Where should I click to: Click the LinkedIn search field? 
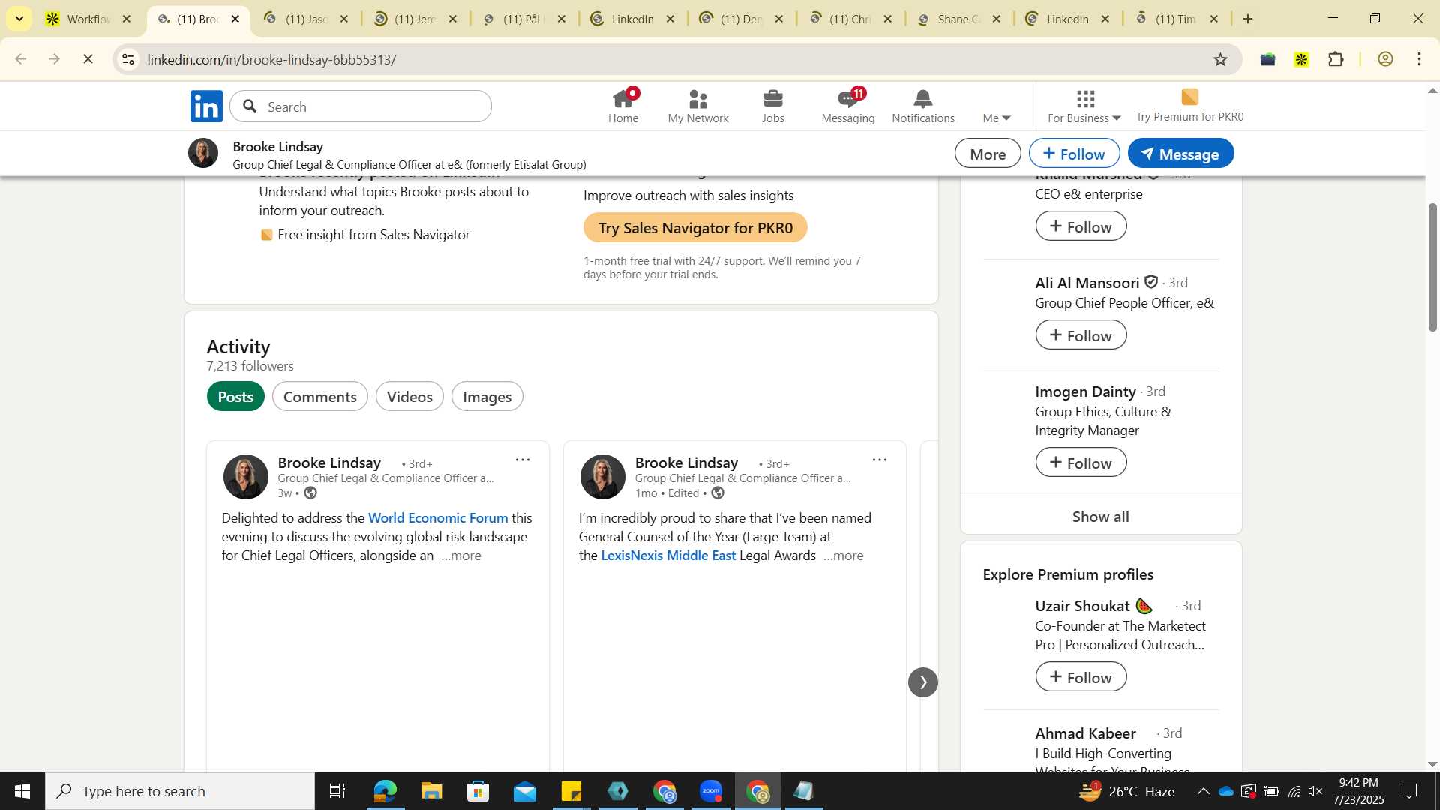pyautogui.click(x=361, y=106)
